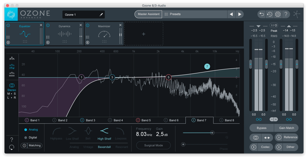Add a module in the empty slot
The image size is (308, 159).
(x=143, y=34)
